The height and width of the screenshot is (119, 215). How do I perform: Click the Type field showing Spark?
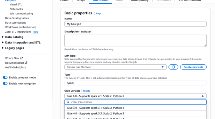[135, 83]
